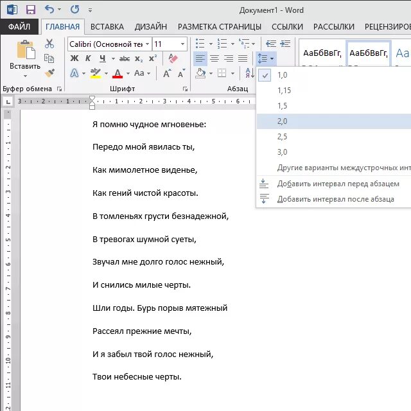Toggle center alignment
The width and height of the screenshot is (411, 411).
tap(214, 58)
